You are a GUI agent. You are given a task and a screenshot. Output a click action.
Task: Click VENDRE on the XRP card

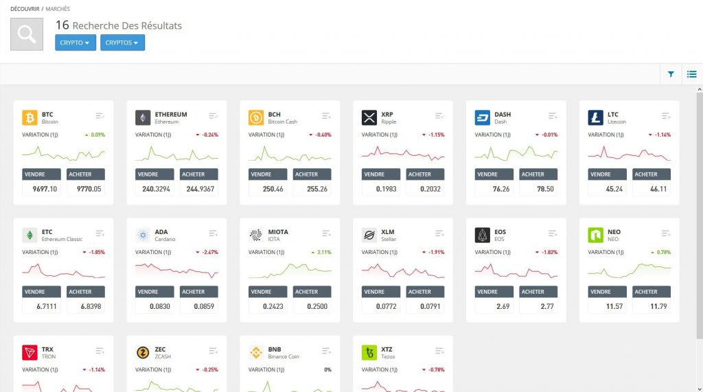(381, 174)
